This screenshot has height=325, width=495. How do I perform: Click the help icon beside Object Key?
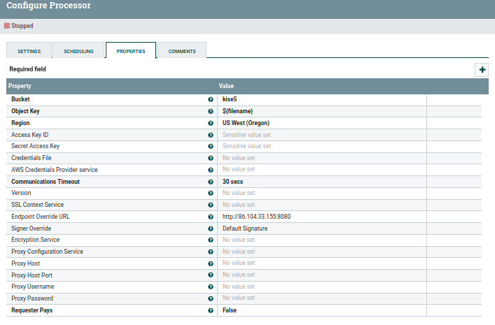(x=211, y=112)
